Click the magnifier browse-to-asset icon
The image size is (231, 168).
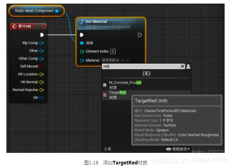(127, 60)
